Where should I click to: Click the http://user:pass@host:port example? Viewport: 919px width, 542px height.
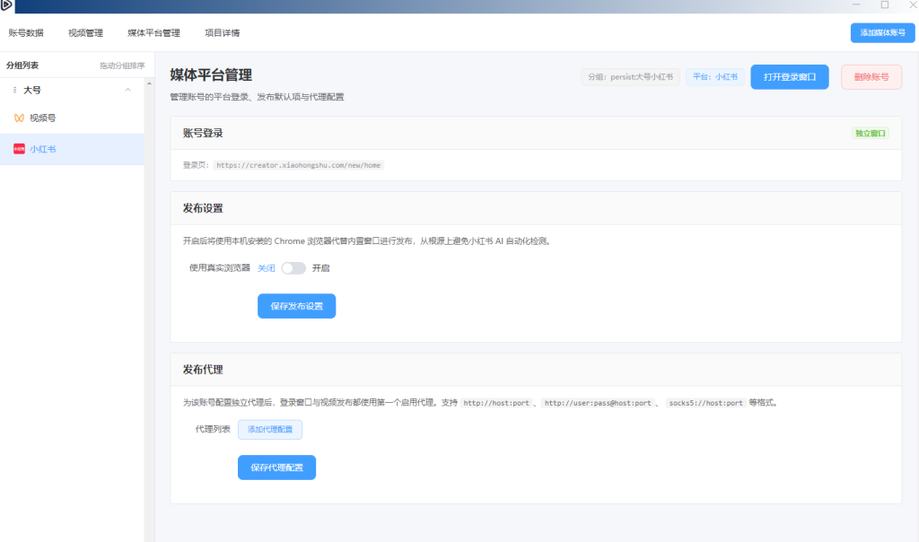[x=598, y=403]
